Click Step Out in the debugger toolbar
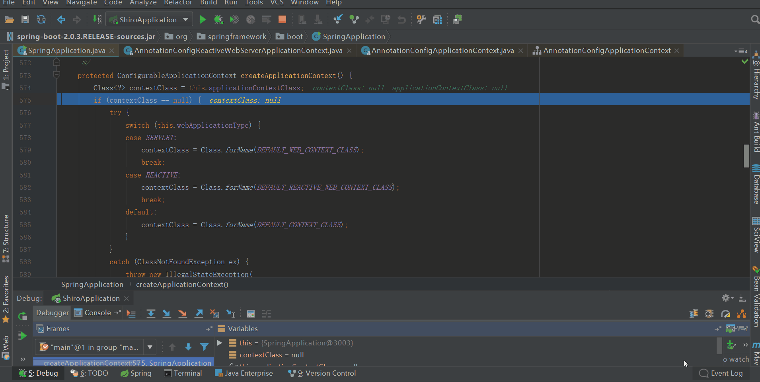The width and height of the screenshot is (760, 382). (199, 314)
